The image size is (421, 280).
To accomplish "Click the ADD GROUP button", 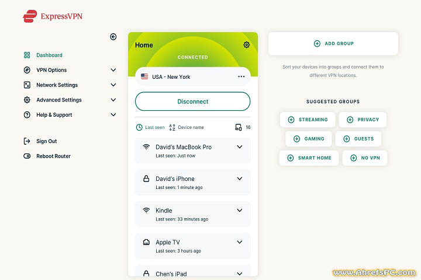I will click(333, 43).
